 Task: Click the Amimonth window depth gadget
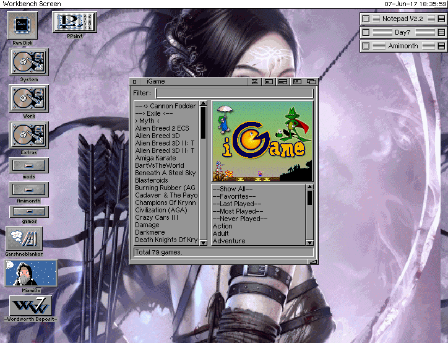[441, 46]
